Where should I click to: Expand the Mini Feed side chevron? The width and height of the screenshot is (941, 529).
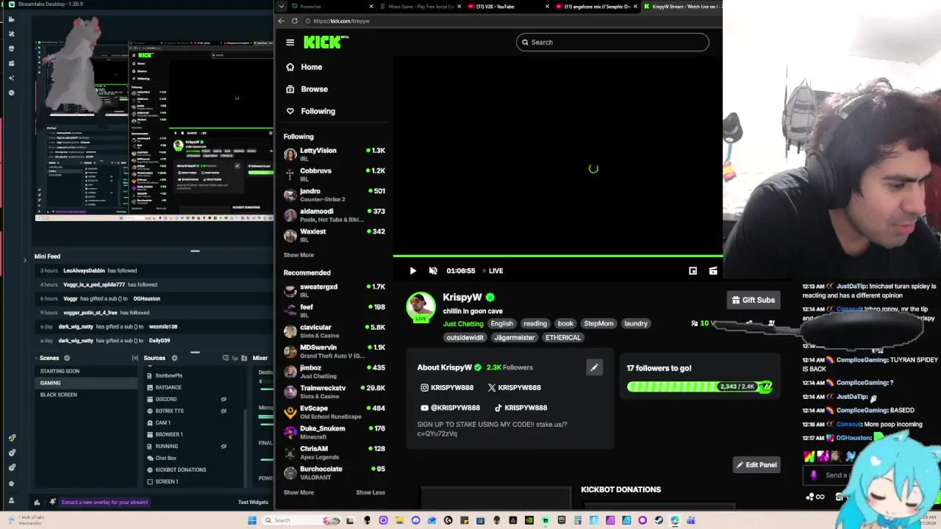pyautogui.click(x=25, y=259)
